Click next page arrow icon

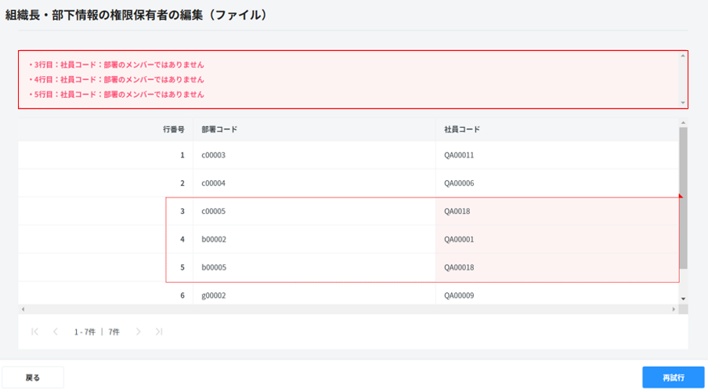coord(139,332)
